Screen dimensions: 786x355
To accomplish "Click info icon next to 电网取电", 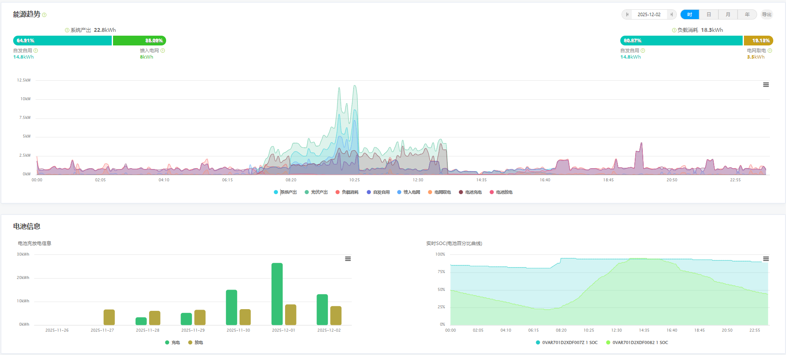I will [x=770, y=51].
